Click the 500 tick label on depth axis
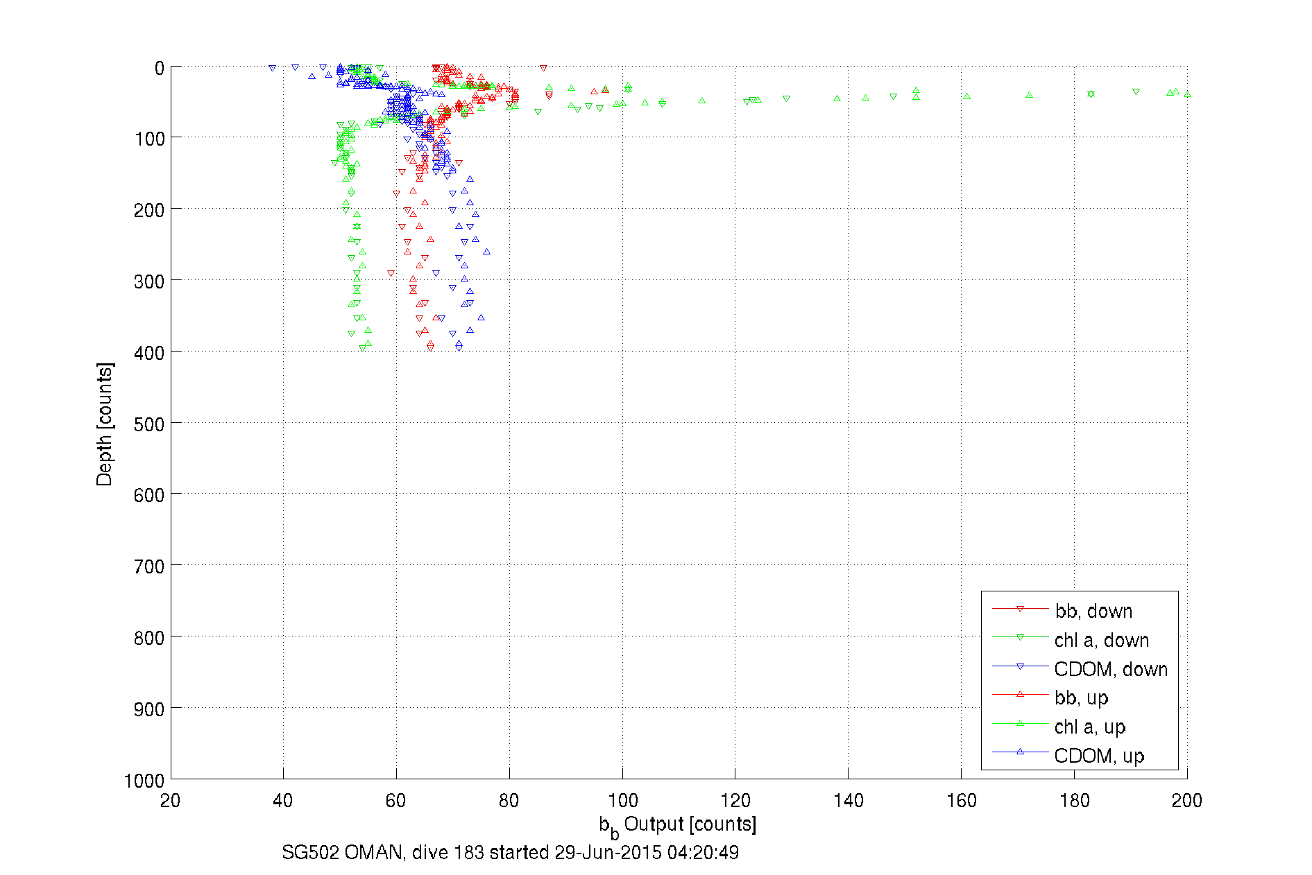The image size is (1312, 875). coord(149,424)
